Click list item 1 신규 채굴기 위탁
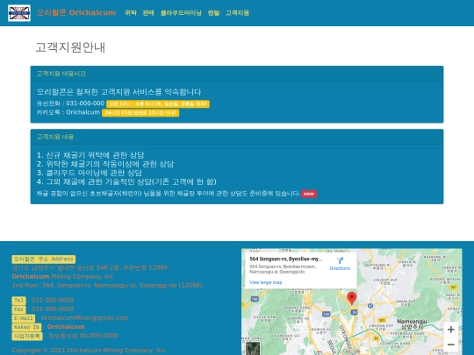This screenshot has height=355, width=474. [x=90, y=155]
